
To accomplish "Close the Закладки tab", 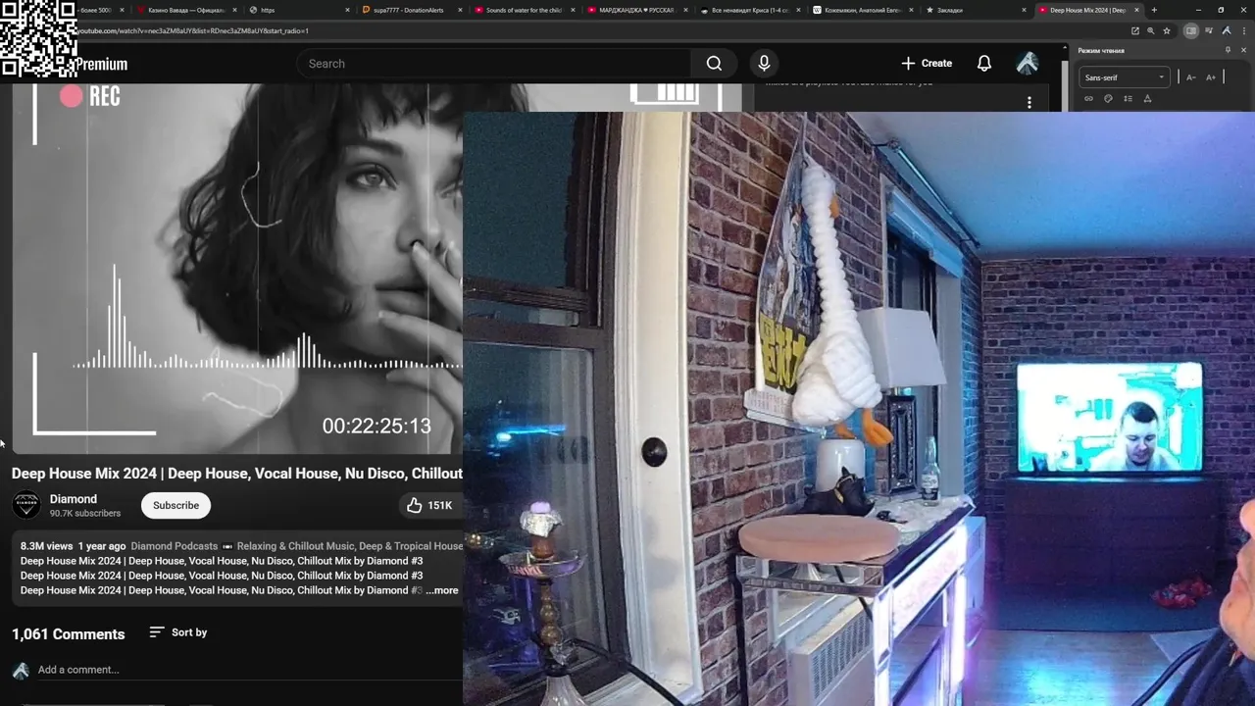I will (x=1025, y=10).
